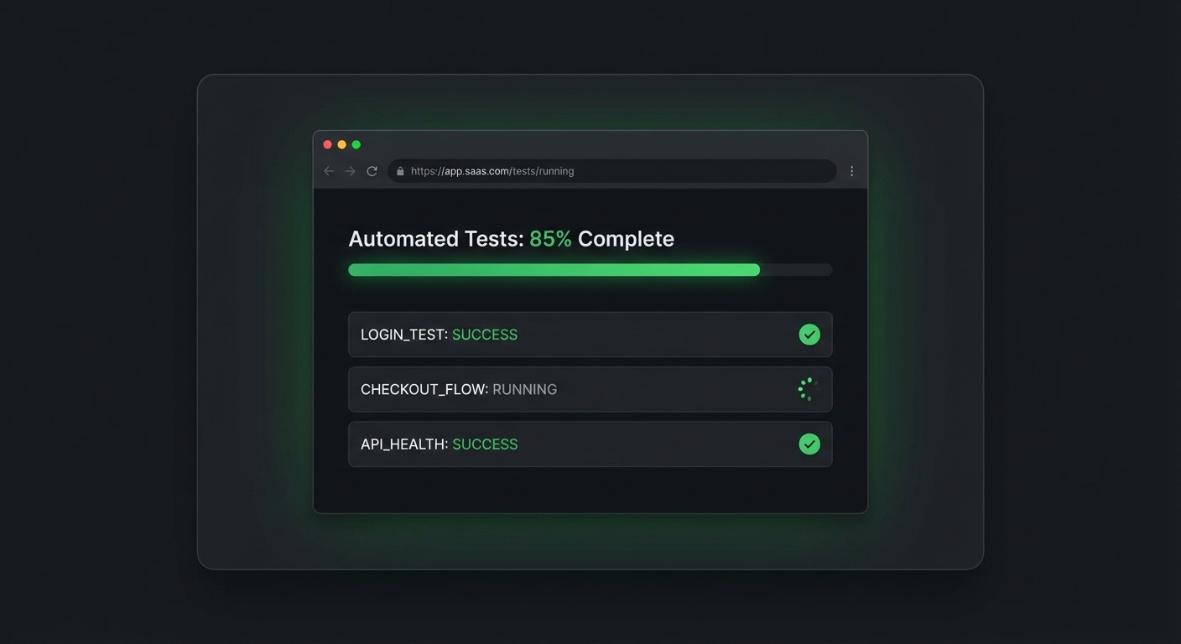Click the spinner icon for CHECKOUT_FLOW
1181x644 pixels.
coord(806,388)
